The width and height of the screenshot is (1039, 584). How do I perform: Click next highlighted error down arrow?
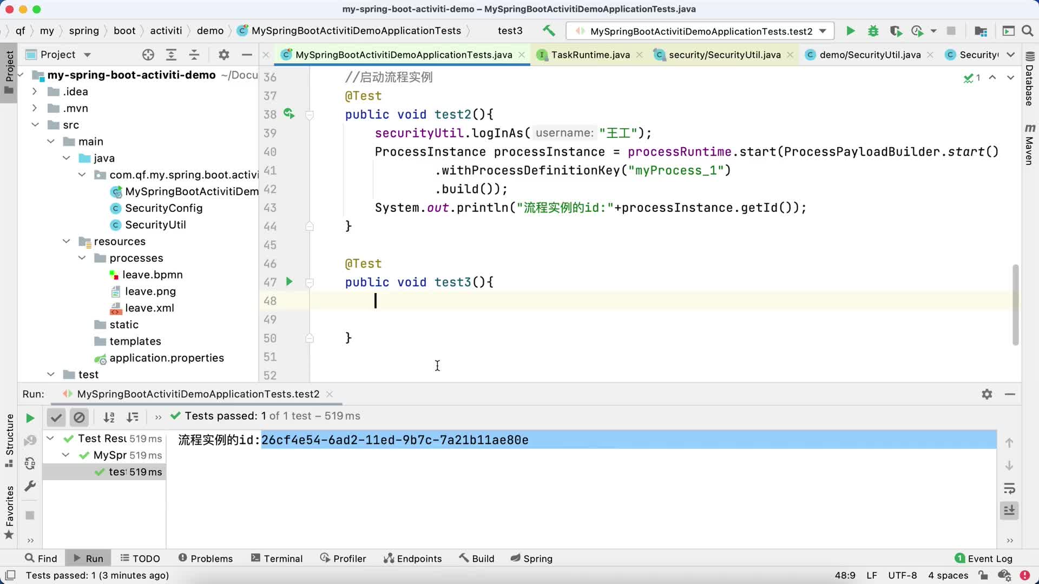pos(1010,77)
